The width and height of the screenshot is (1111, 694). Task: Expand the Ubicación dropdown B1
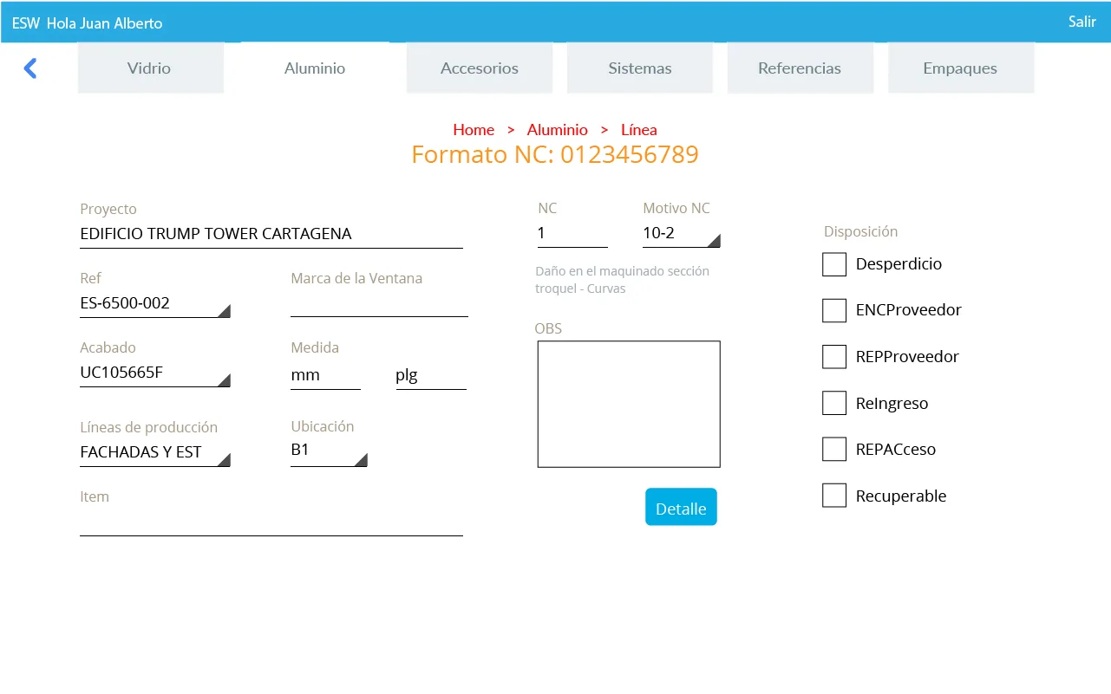click(x=329, y=452)
